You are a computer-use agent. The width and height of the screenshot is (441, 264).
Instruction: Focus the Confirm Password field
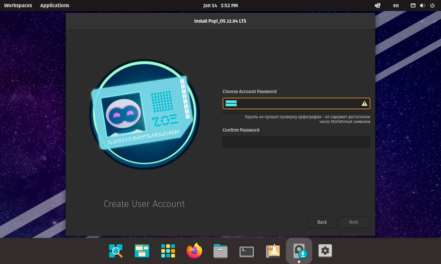coord(296,142)
